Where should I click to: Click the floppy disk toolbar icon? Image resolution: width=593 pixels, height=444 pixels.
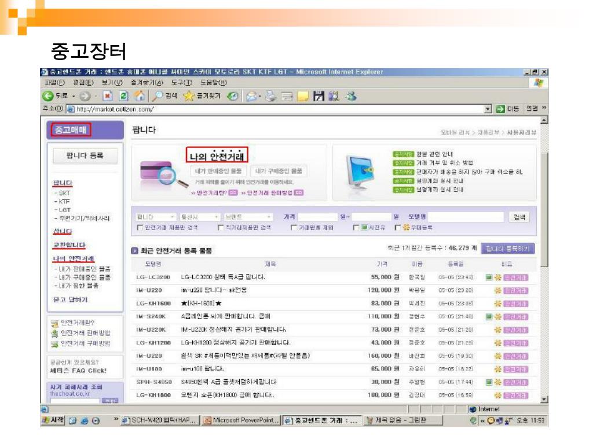319,97
